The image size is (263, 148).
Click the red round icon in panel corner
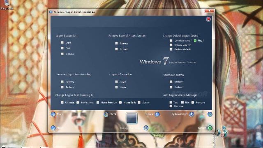pos(208,19)
